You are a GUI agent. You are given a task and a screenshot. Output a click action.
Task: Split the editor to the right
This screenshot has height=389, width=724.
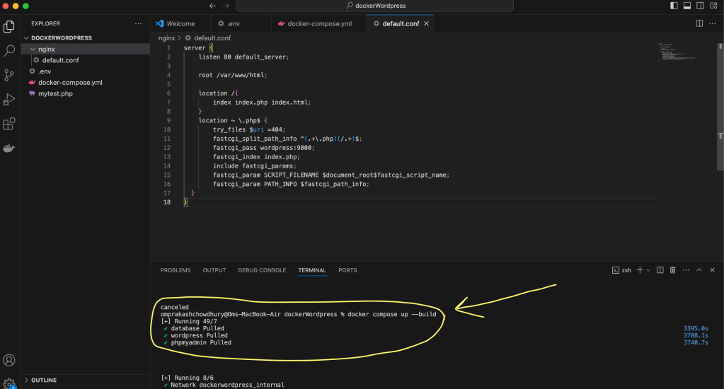click(699, 23)
